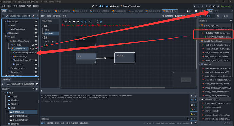234x126 pixels.
Task: Open script icon on GameObject row
Action: coord(33,49)
